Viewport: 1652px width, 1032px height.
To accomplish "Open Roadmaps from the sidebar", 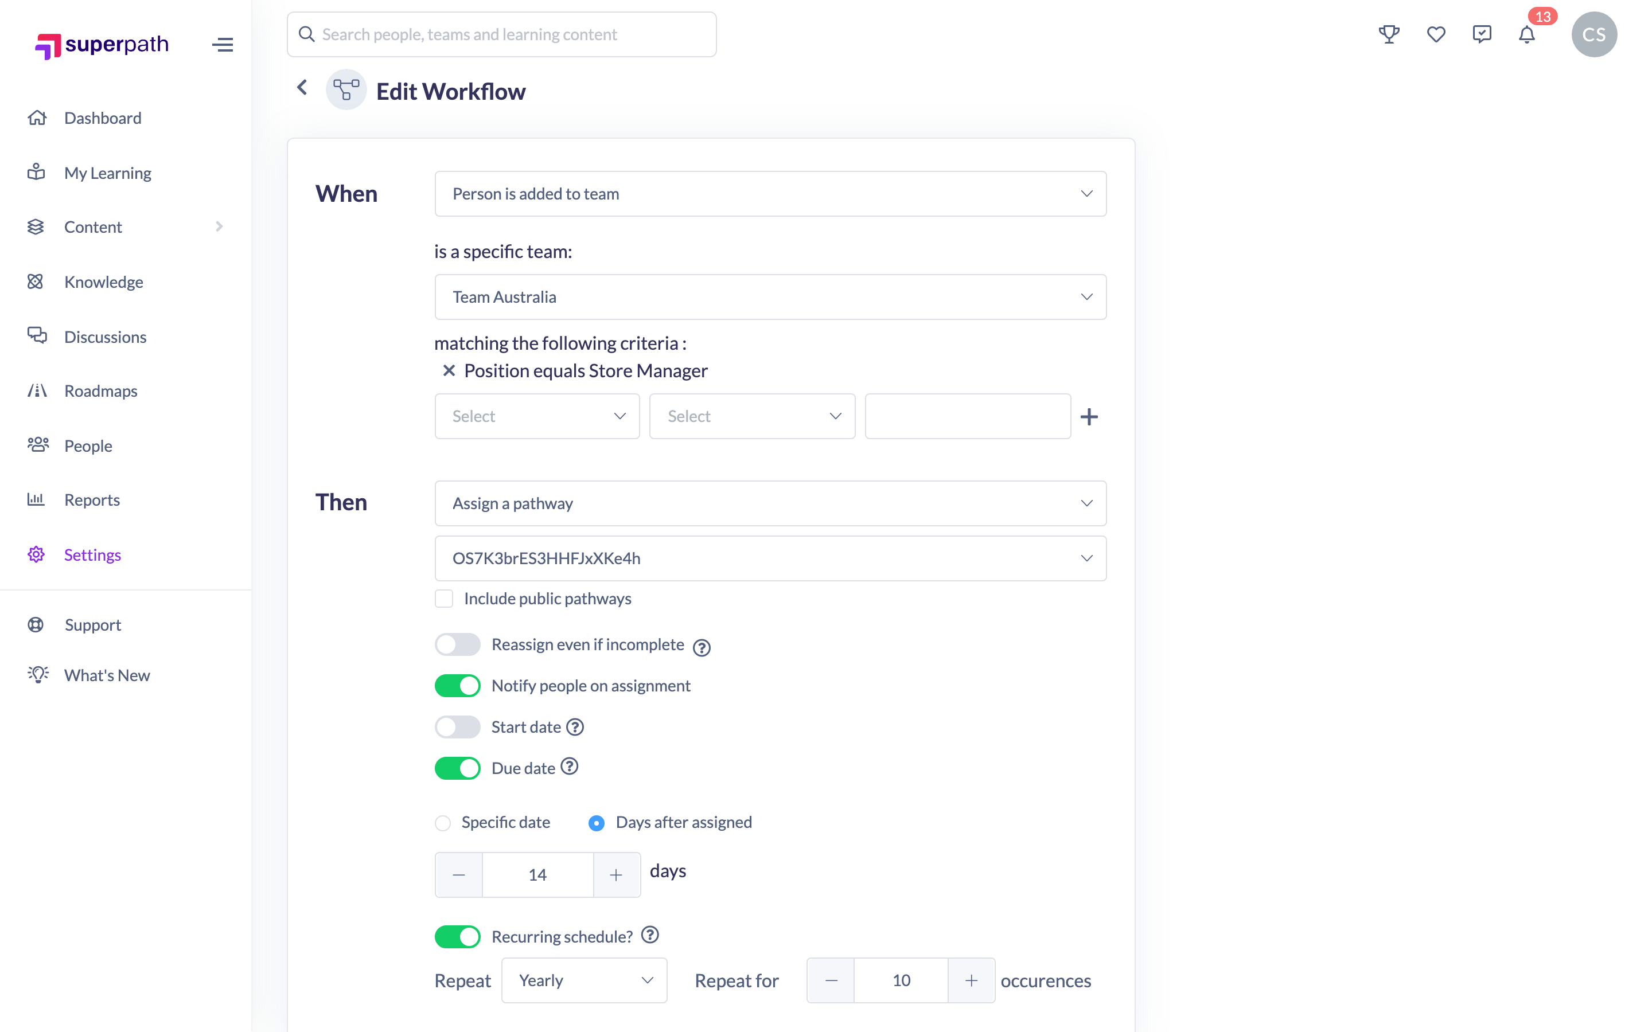I will click(100, 390).
